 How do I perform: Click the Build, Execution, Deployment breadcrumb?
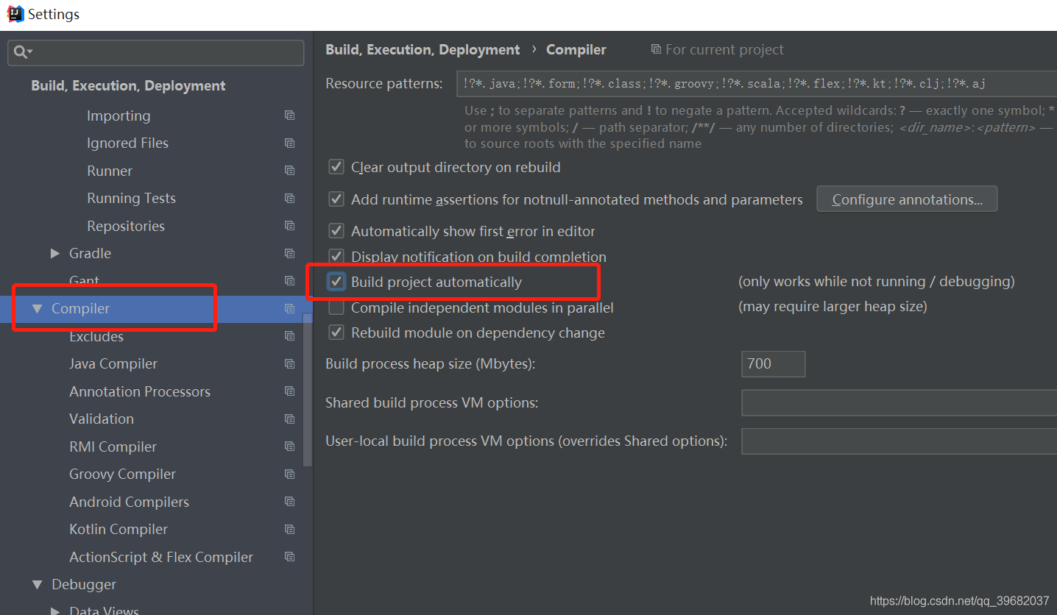click(423, 49)
